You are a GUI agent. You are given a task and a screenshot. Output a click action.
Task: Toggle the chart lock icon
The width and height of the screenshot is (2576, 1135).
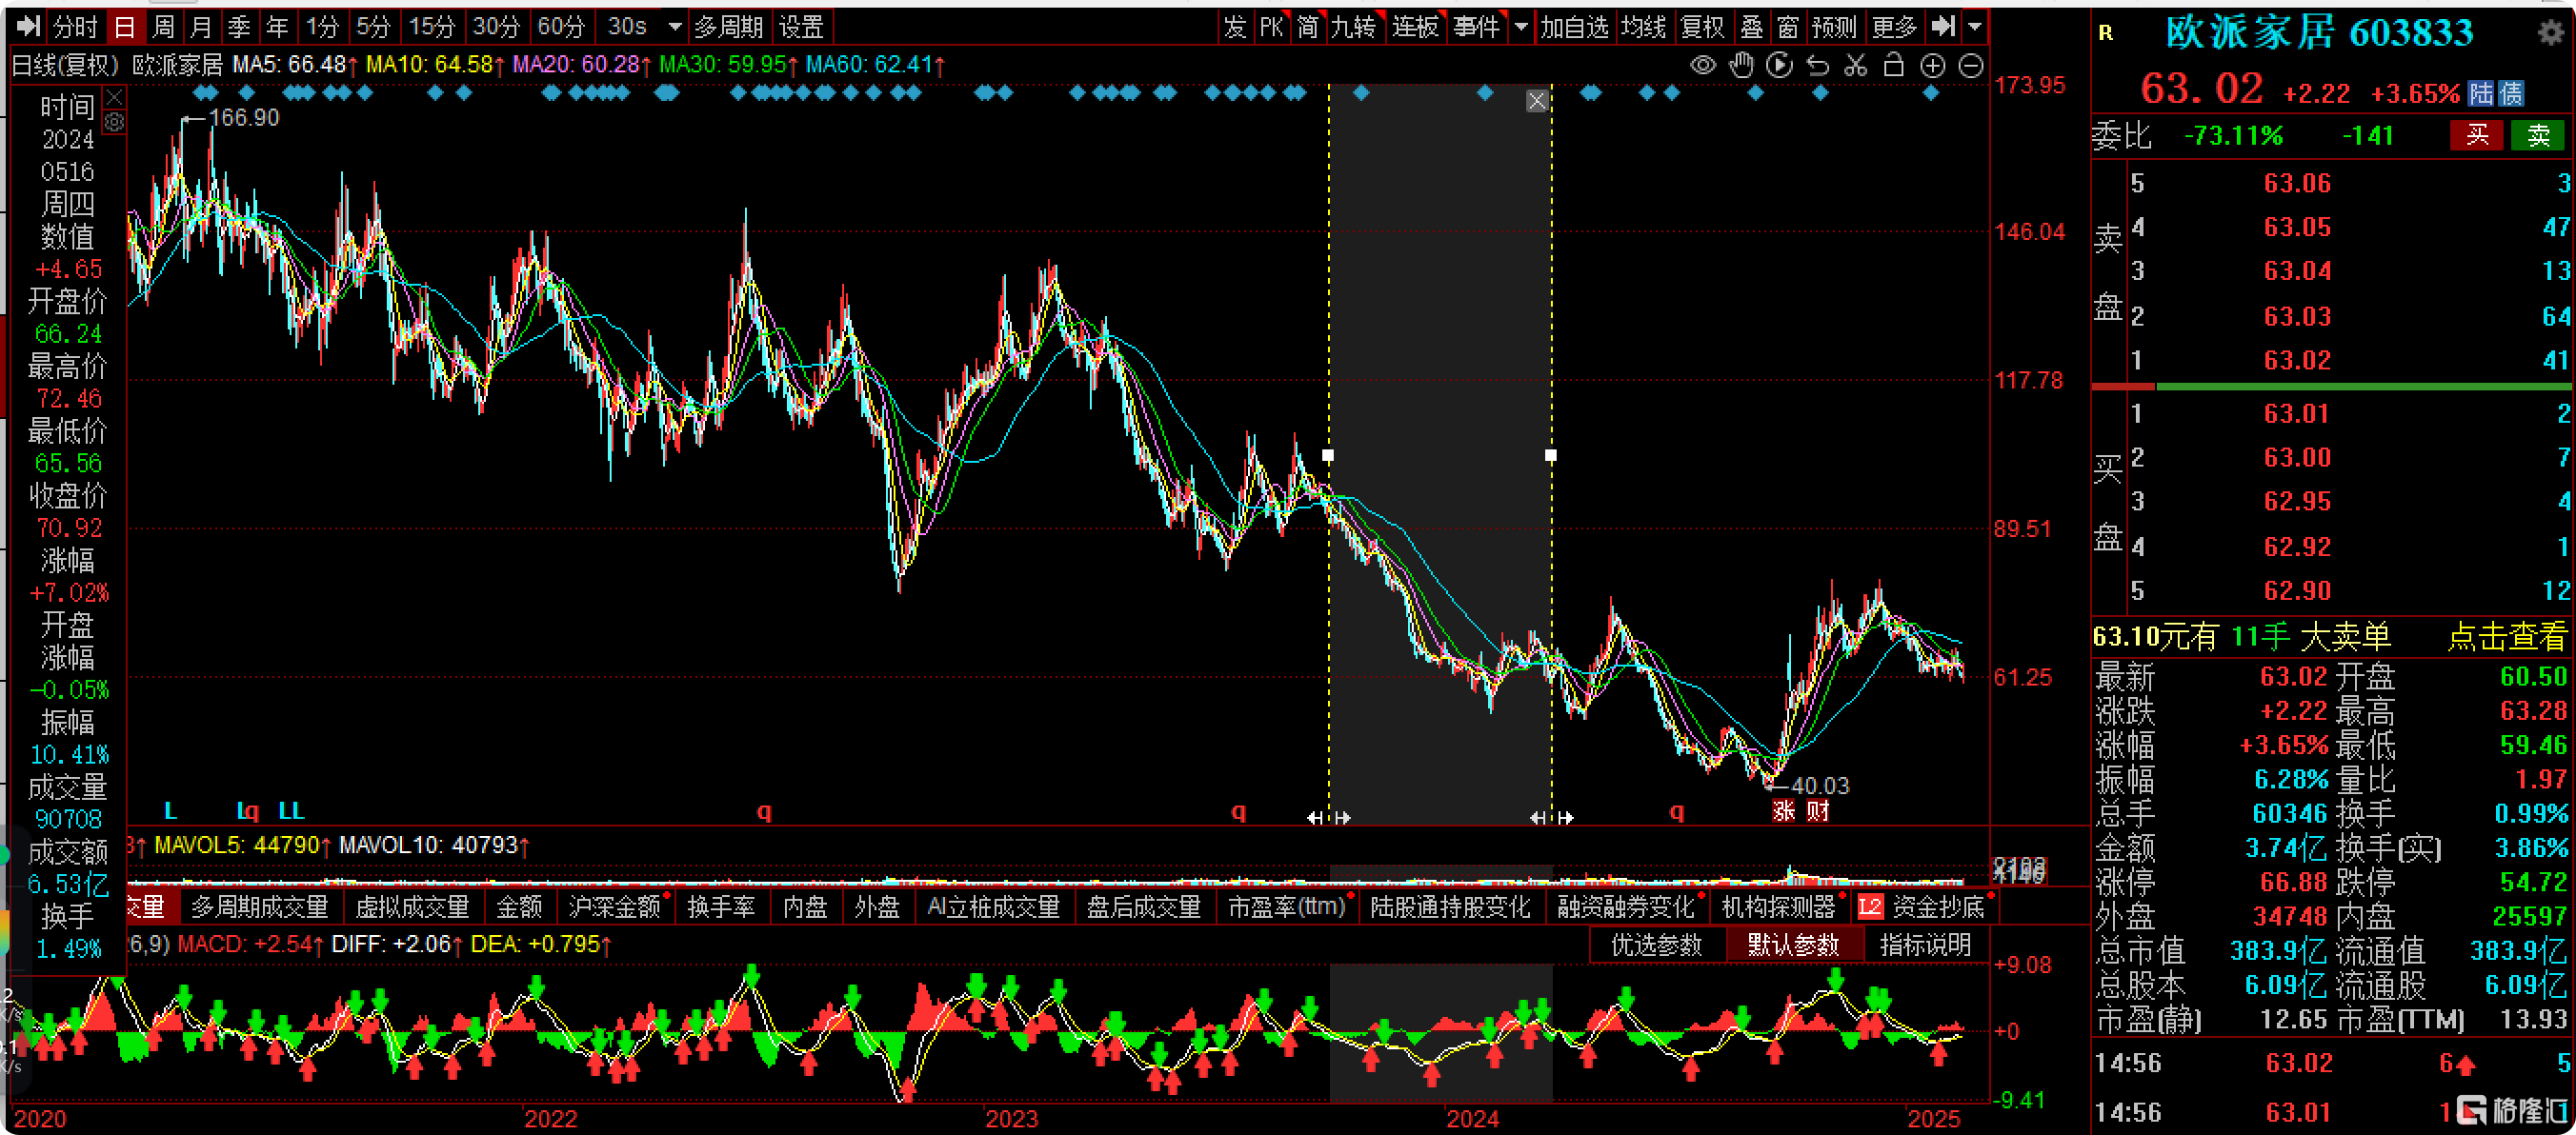1894,66
